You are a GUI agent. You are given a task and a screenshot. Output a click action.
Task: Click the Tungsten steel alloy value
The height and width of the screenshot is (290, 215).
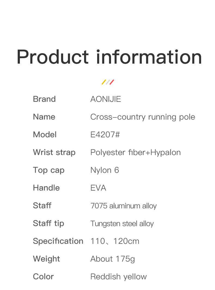(122, 224)
